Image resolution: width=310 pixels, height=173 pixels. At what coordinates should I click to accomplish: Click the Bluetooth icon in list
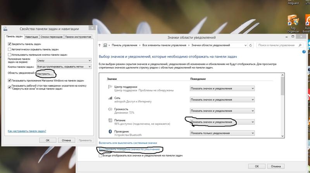[110, 131]
